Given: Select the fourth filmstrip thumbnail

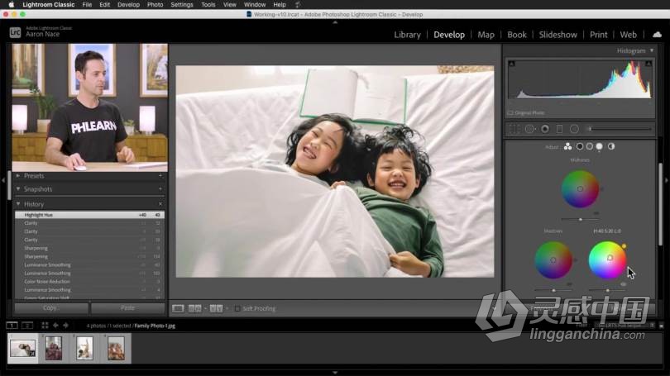Looking at the screenshot, I should pyautogui.click(x=116, y=348).
